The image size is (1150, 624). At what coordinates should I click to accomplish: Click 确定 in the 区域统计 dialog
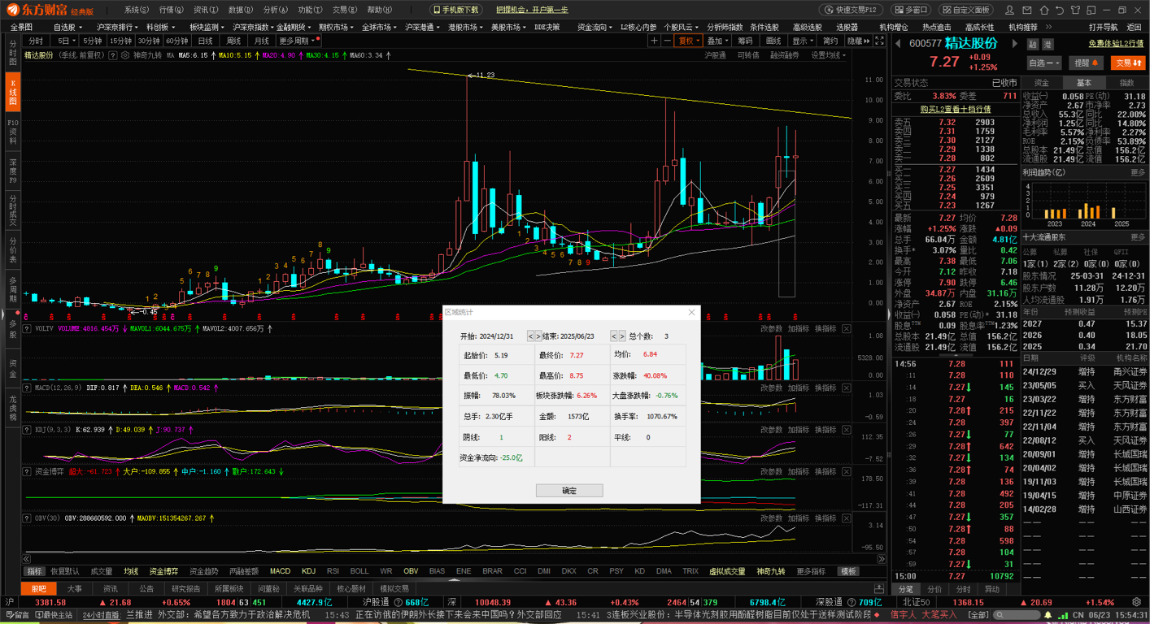tap(569, 491)
